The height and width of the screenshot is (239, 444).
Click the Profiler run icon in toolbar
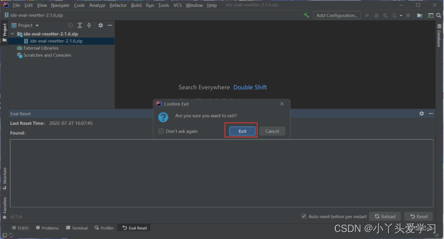tap(394, 15)
